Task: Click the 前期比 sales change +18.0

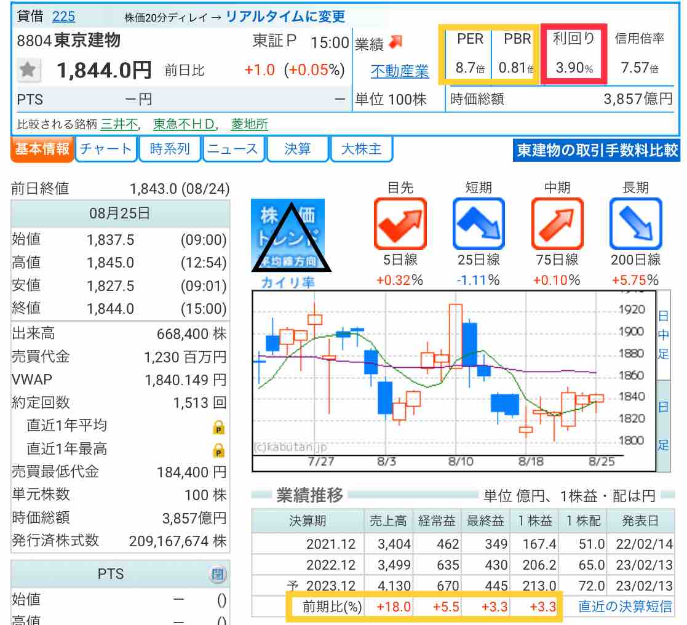Action: coord(394,607)
